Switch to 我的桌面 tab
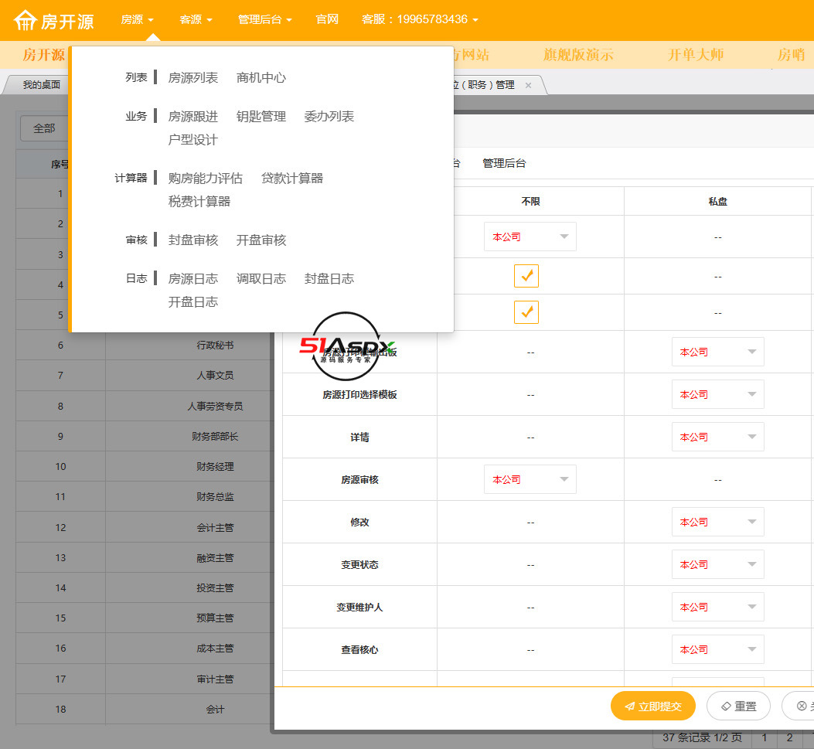The width and height of the screenshot is (814, 749). [41, 85]
